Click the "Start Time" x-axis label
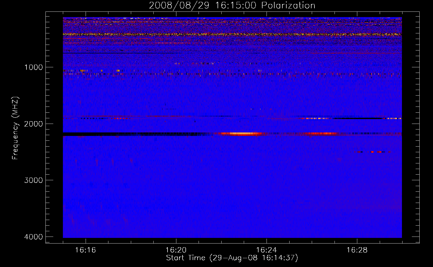 (232, 258)
